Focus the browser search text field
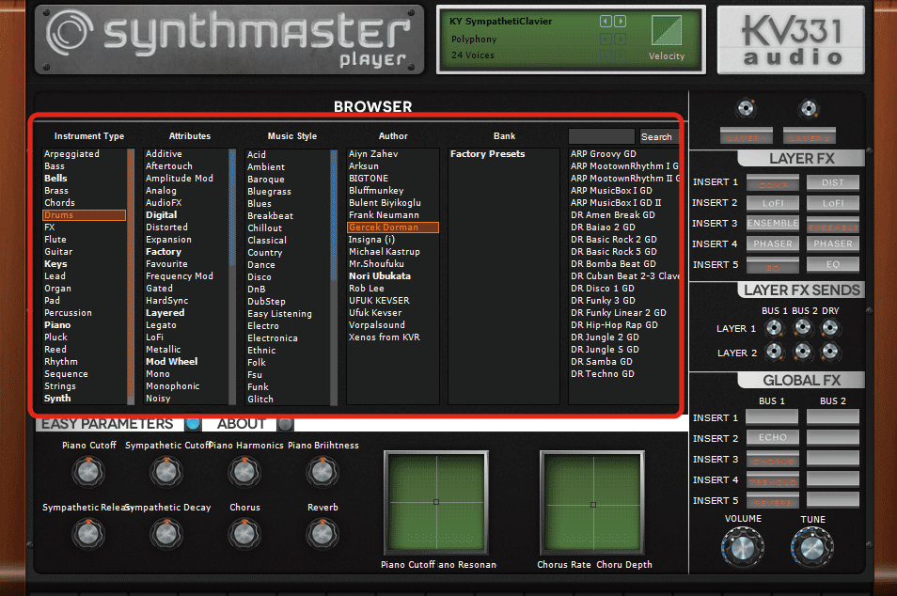 (601, 136)
